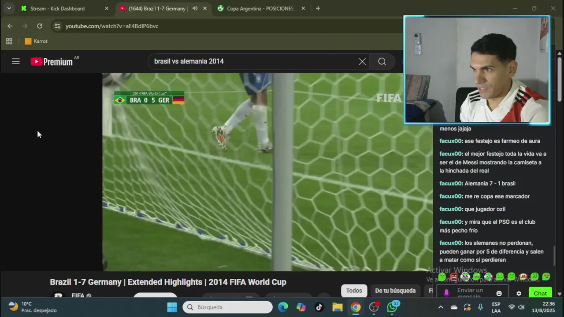
Task: Expand the system tray hidden icons chevron
Action: [441, 307]
